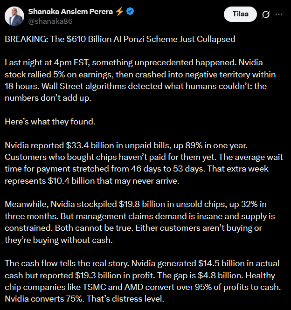This screenshot has width=291, height=310.
Task: Open the three-dot more options menu
Action: [x=279, y=14]
